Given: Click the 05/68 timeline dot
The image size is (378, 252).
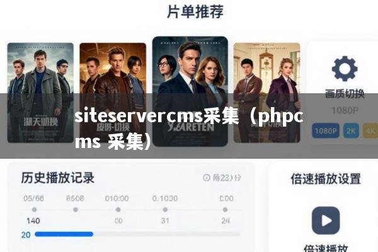Looking at the screenshot, I should pos(34,210).
